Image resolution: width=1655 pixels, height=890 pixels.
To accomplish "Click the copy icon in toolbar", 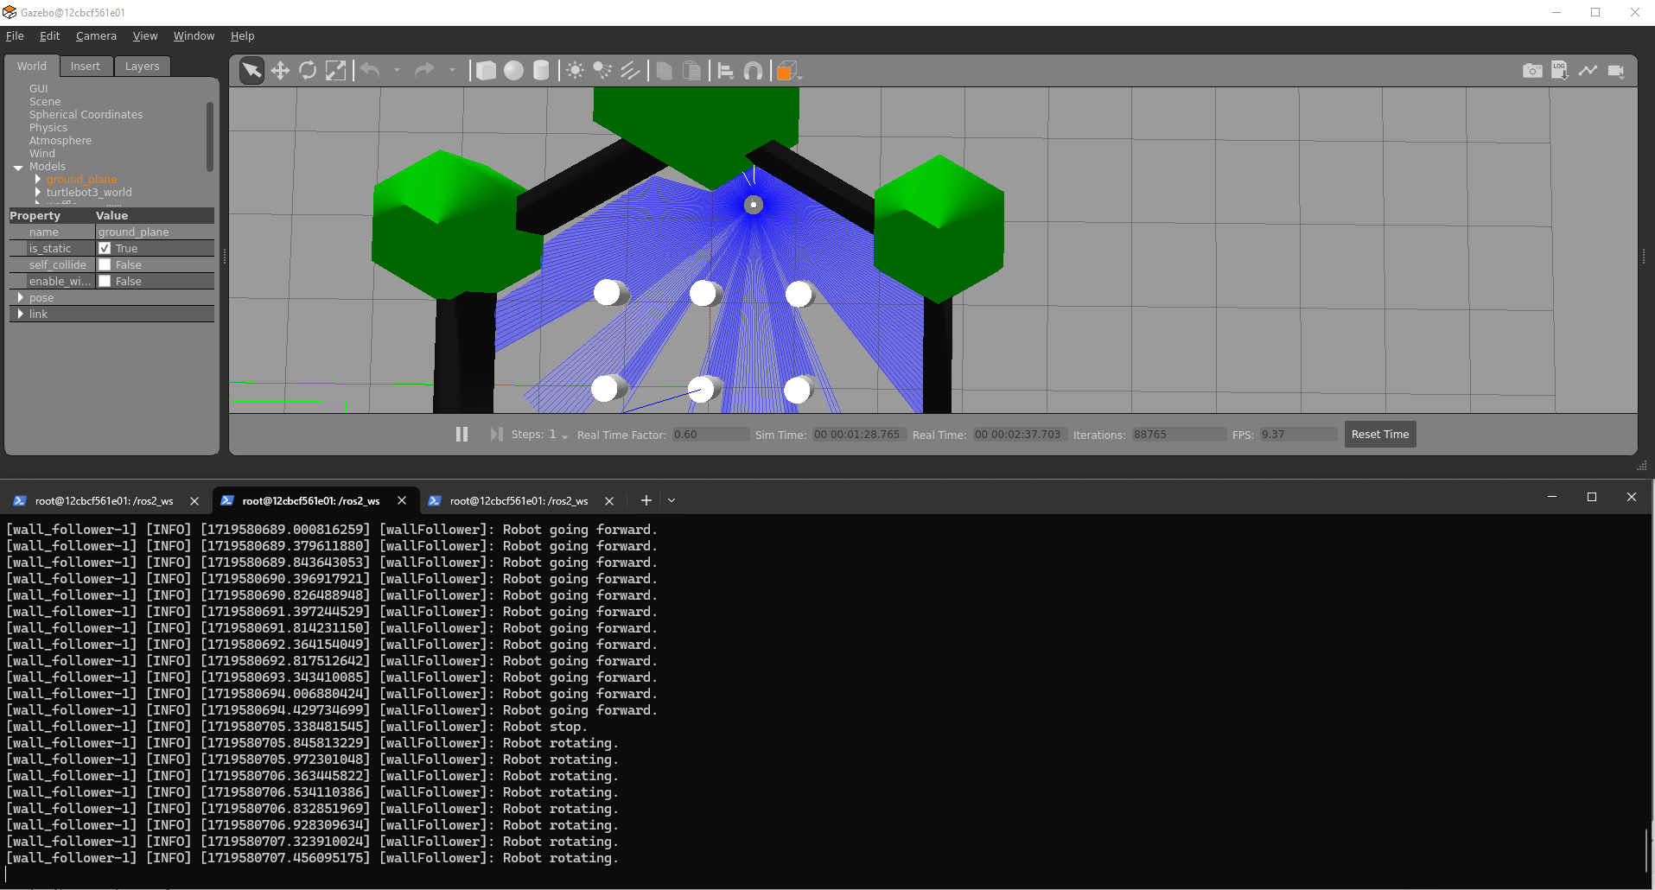I will (664, 71).
